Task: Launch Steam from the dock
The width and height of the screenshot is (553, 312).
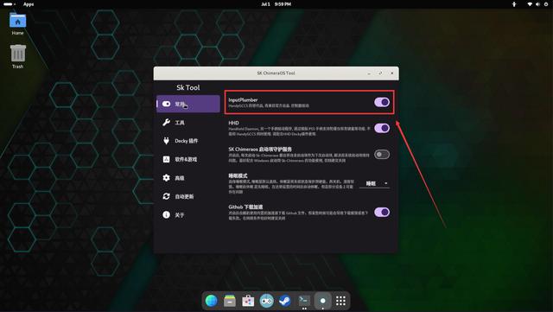Action: tap(285, 301)
